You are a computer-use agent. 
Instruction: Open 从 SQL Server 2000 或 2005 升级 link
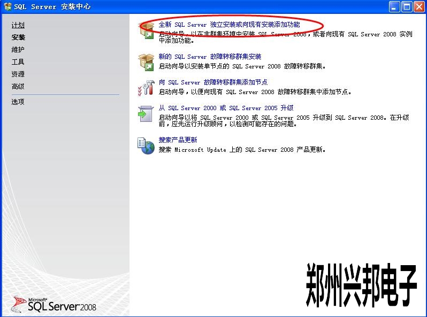coord(226,108)
